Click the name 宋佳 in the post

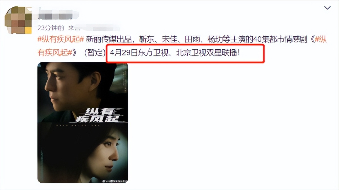[x=169, y=39]
